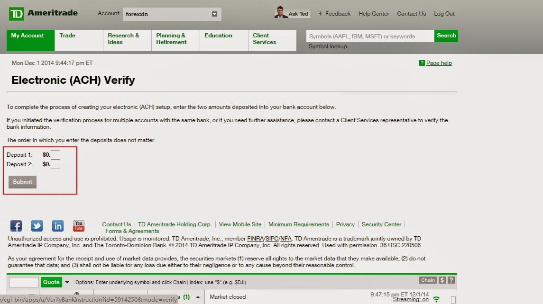
Task: Open the My Account tab
Action: [30, 40]
